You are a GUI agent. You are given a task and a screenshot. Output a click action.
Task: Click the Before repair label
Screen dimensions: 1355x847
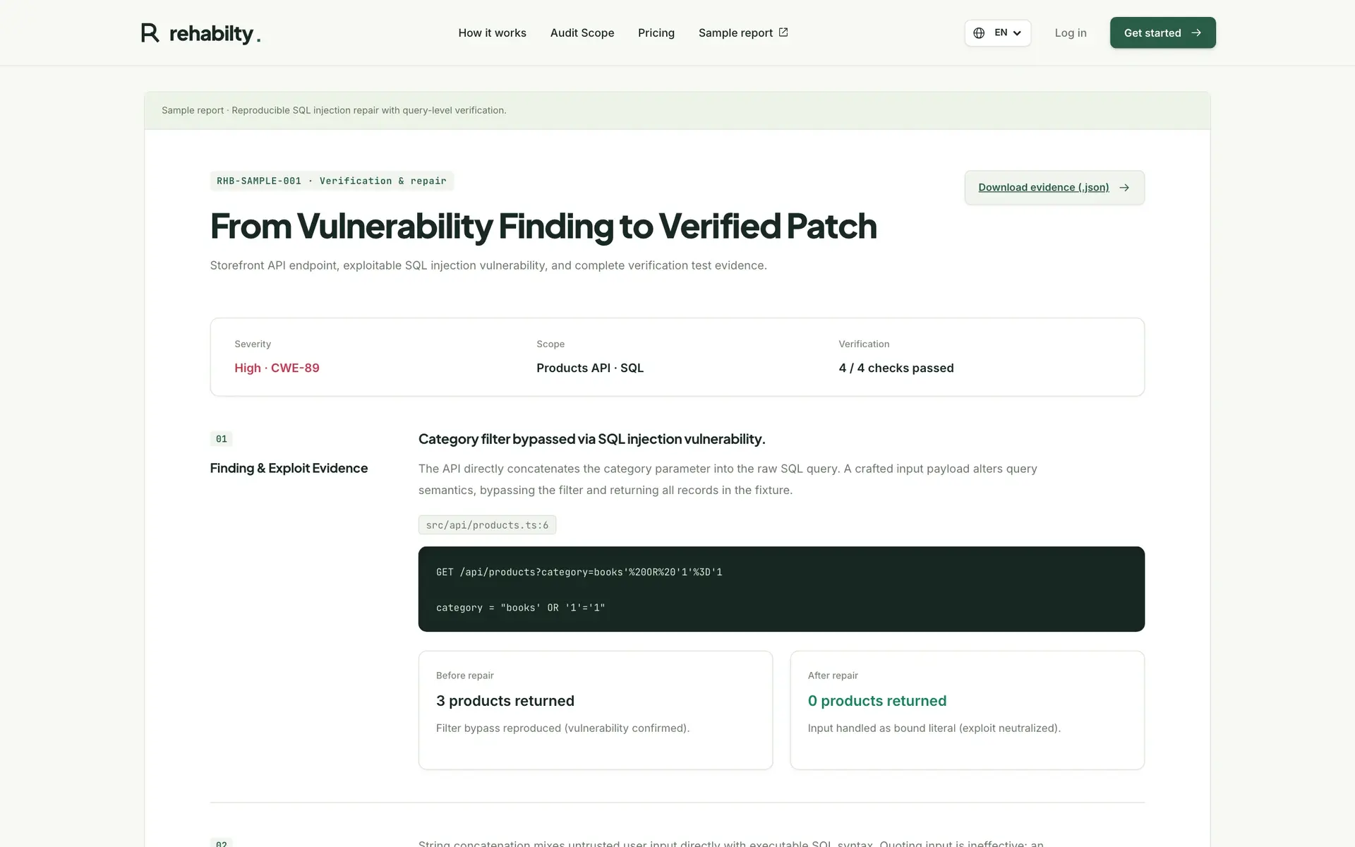coord(465,675)
